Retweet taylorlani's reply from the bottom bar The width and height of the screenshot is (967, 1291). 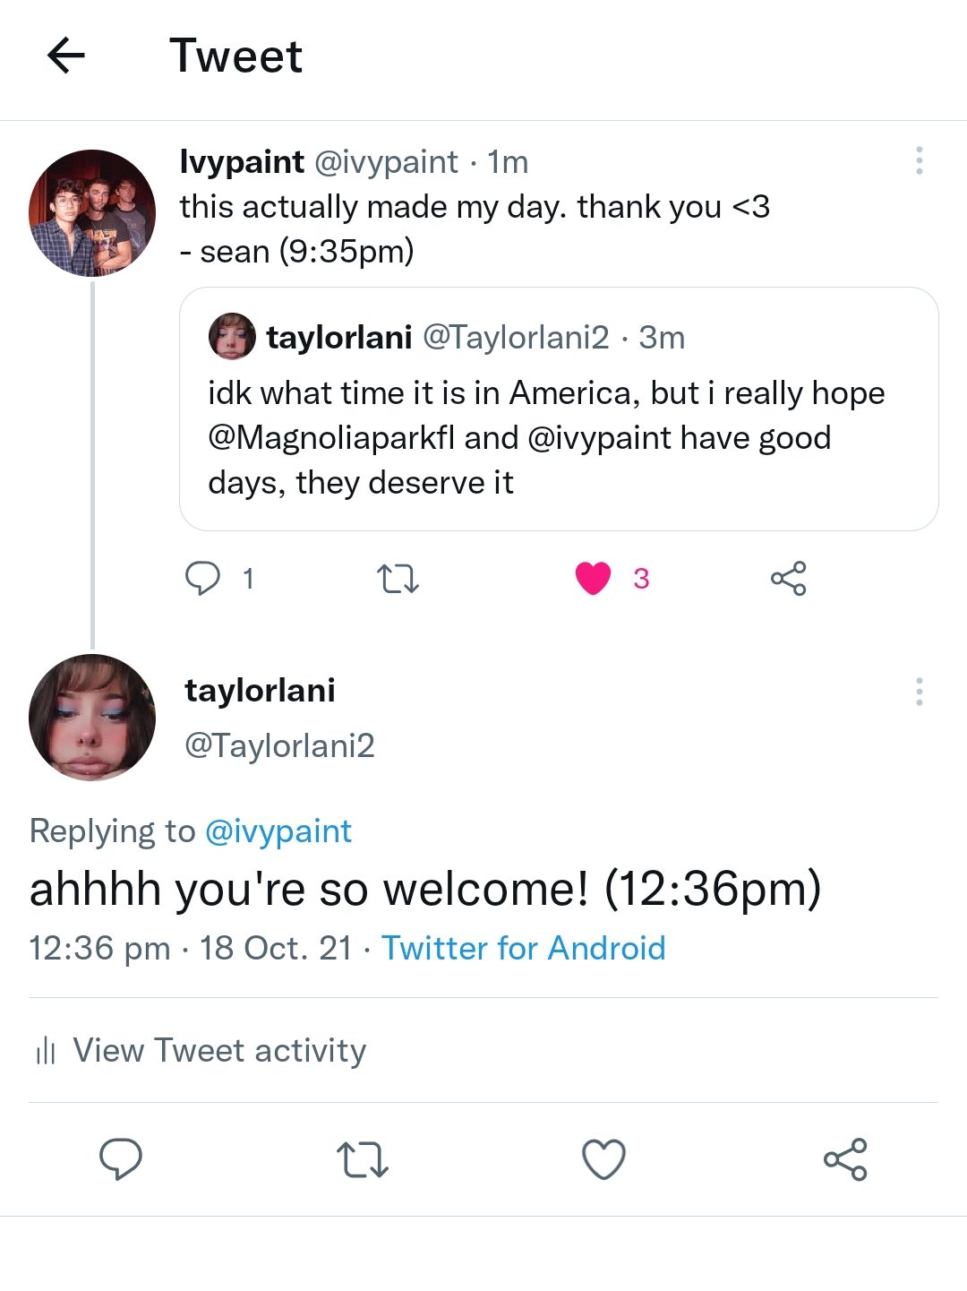tap(362, 1159)
